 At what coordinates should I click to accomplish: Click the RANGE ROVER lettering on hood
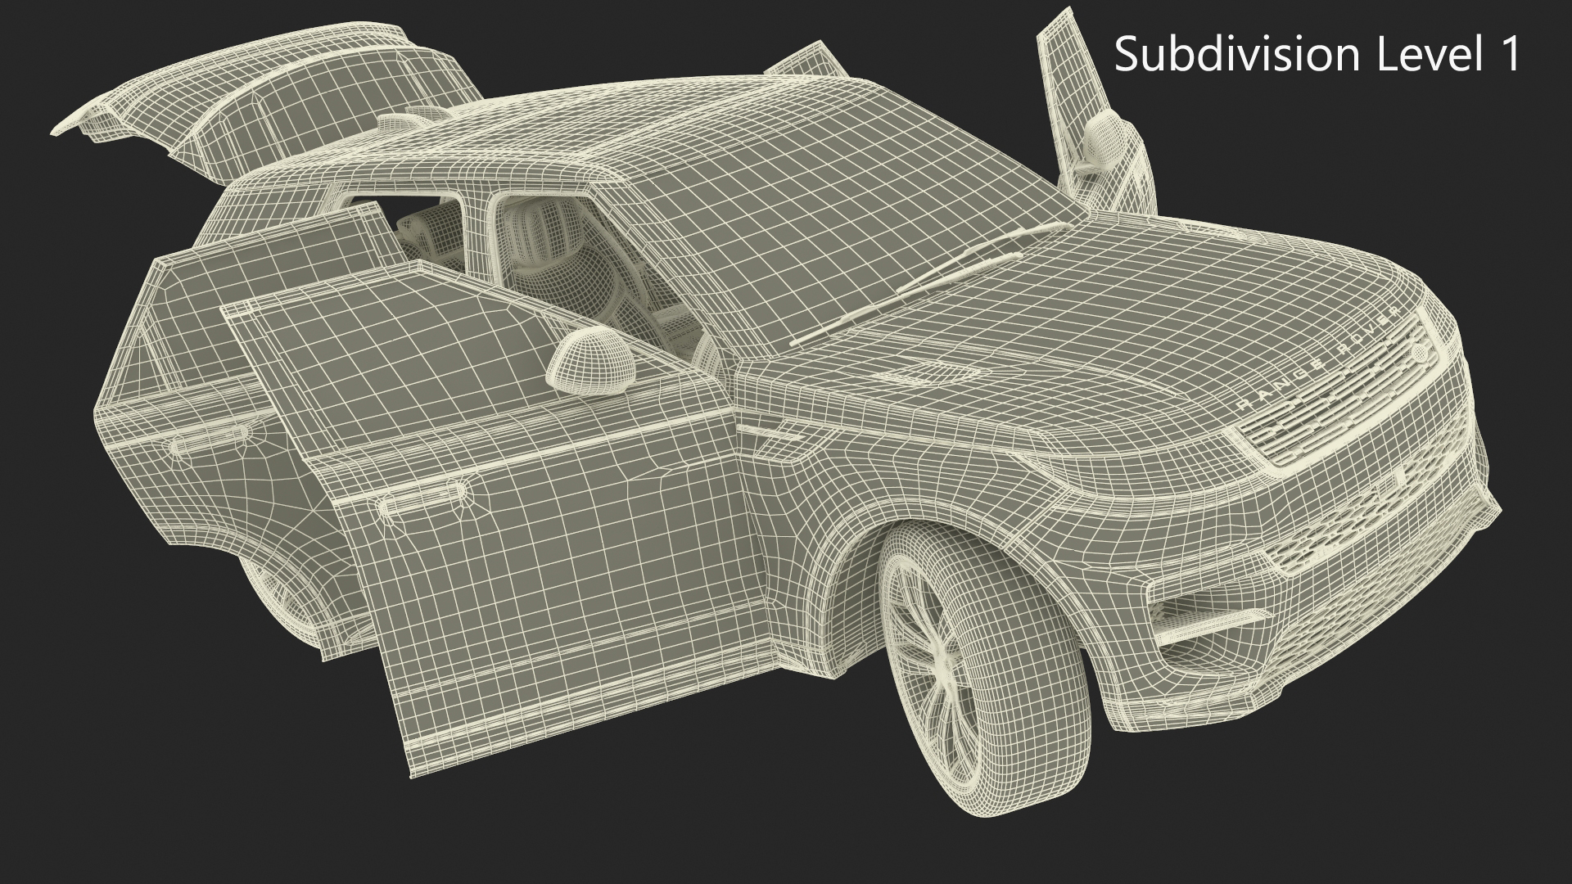point(1319,359)
